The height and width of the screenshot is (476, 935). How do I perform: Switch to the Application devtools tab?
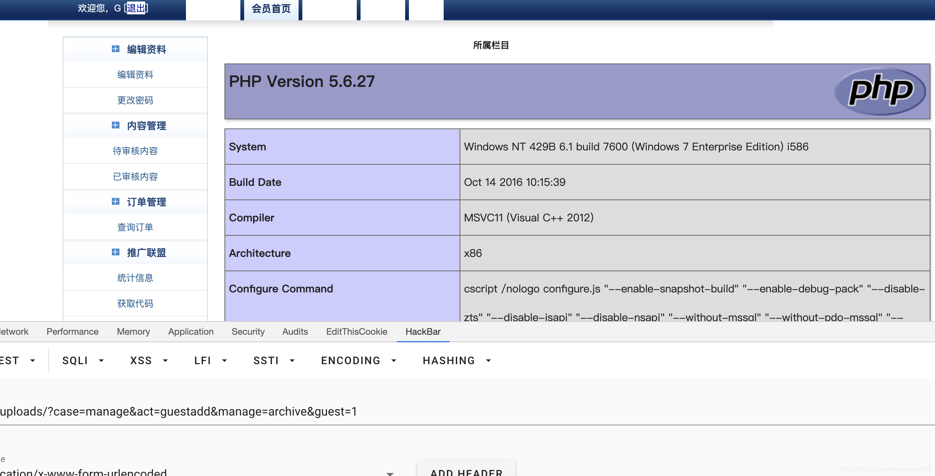191,331
